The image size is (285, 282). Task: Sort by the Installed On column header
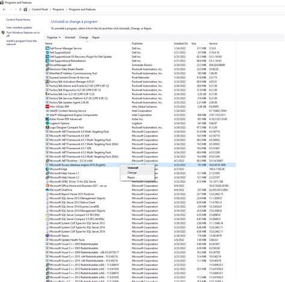point(182,43)
